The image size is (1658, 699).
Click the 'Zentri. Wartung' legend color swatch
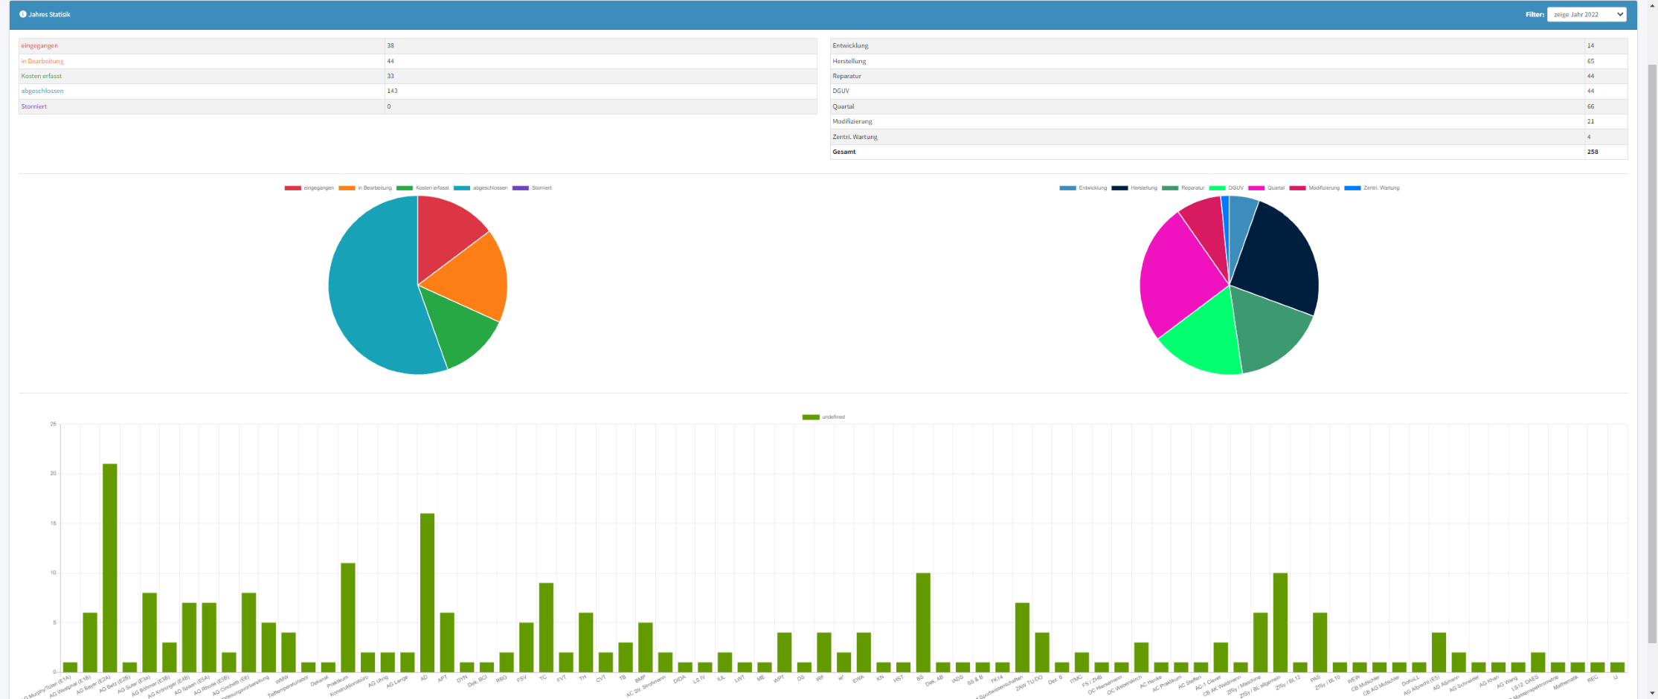tap(1352, 188)
